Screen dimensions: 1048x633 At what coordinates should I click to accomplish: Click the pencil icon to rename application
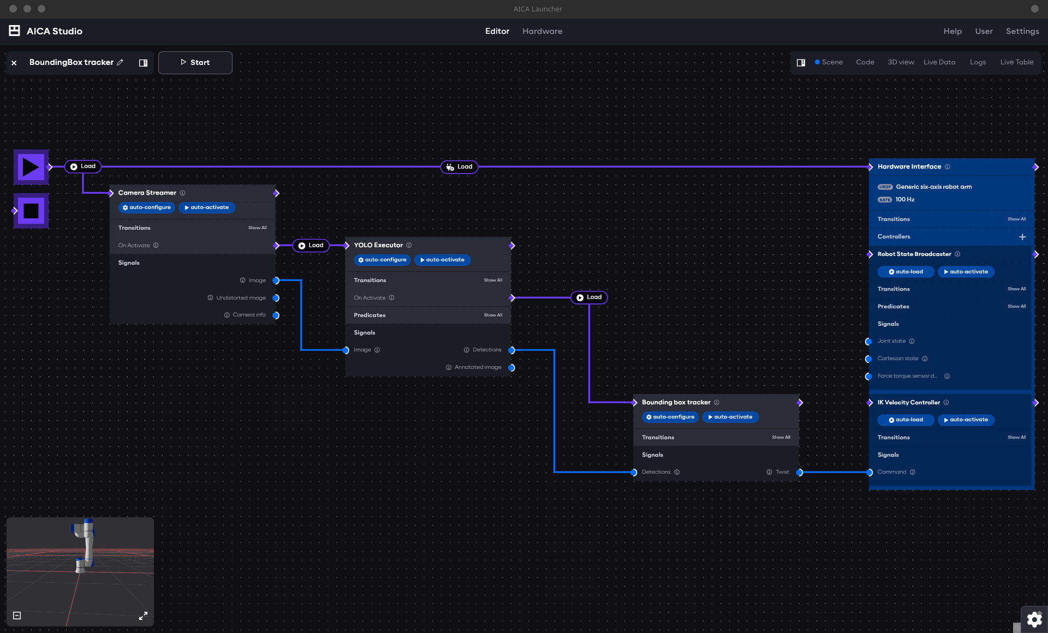pos(120,62)
